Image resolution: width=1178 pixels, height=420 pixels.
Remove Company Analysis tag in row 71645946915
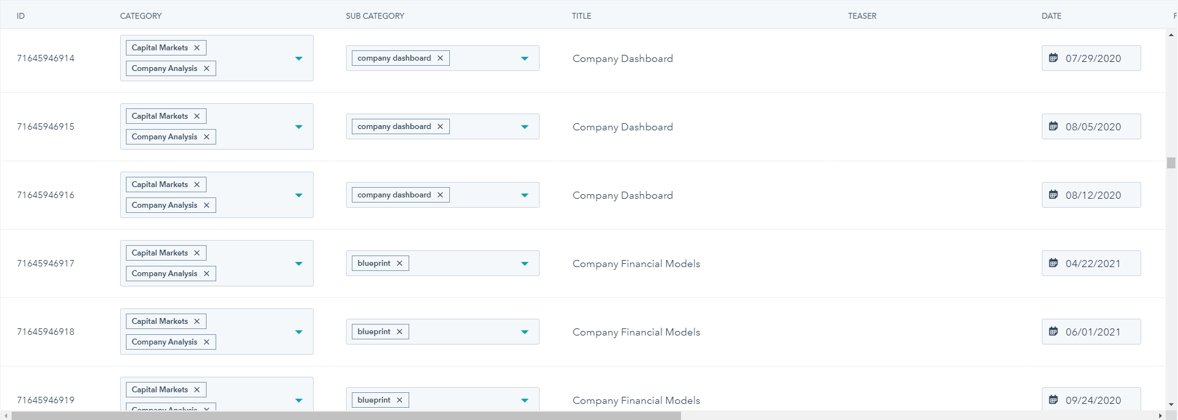tap(207, 137)
